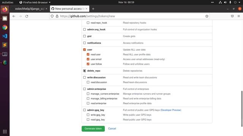
Task: Enable the gist scope checkbox
Action: coord(84,36)
